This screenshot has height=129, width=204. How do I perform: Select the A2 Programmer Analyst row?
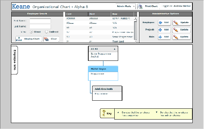tap(100, 32)
